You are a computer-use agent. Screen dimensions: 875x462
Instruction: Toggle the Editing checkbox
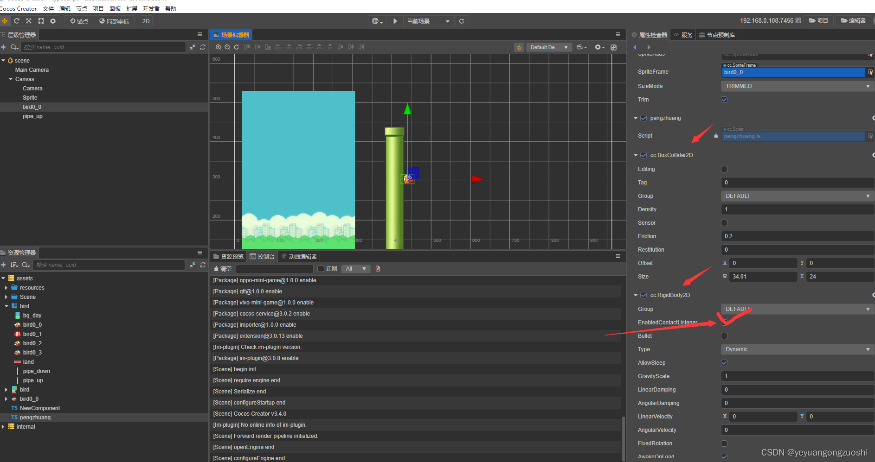(724, 169)
